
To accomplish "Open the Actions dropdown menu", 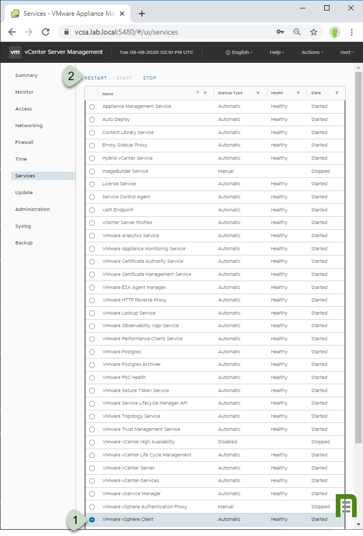I will pos(312,52).
